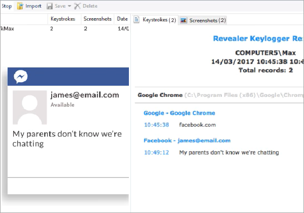Image resolution: width=304 pixels, height=213 pixels.
Task: Click the Delete X icon
Action: click(x=77, y=6)
